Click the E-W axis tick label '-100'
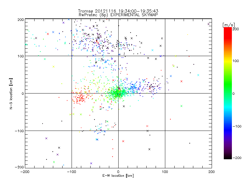249x187 pixels. click(x=72, y=172)
